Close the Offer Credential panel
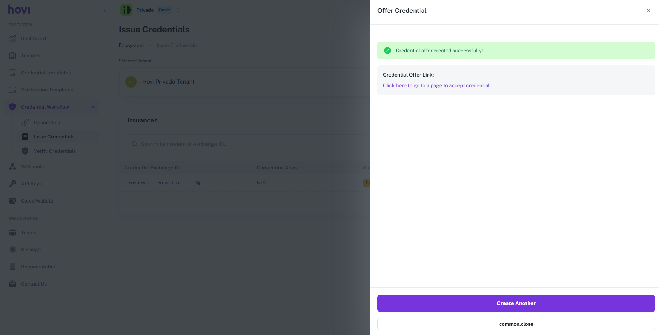This screenshot has height=335, width=659. coord(648,11)
